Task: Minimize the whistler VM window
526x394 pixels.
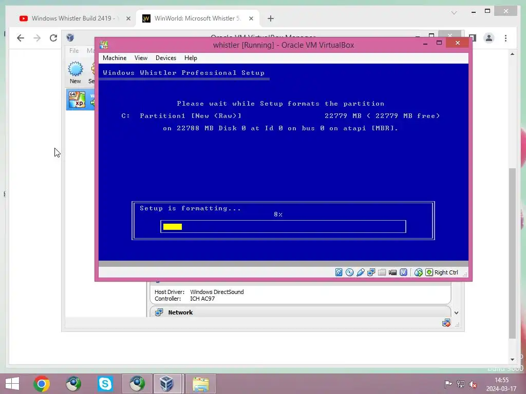Action: [425, 43]
